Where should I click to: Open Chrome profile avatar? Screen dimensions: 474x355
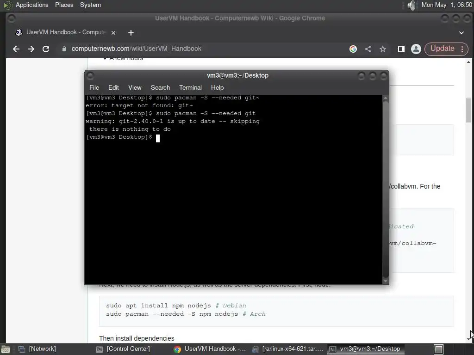[x=416, y=49]
